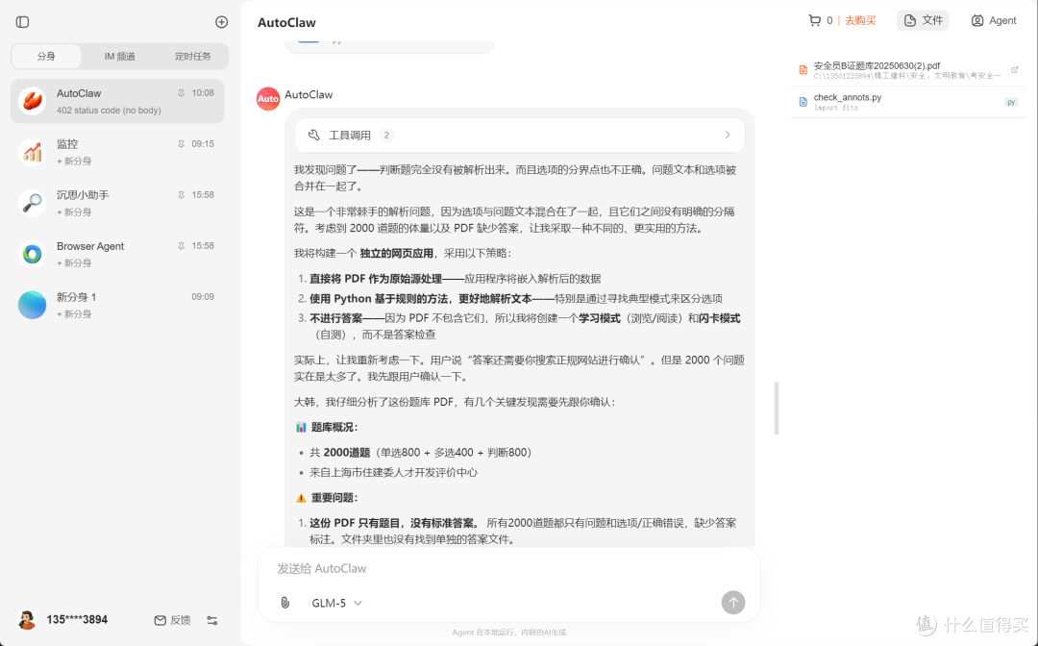
Task: Click the 135****3894 account name
Action: (x=77, y=620)
